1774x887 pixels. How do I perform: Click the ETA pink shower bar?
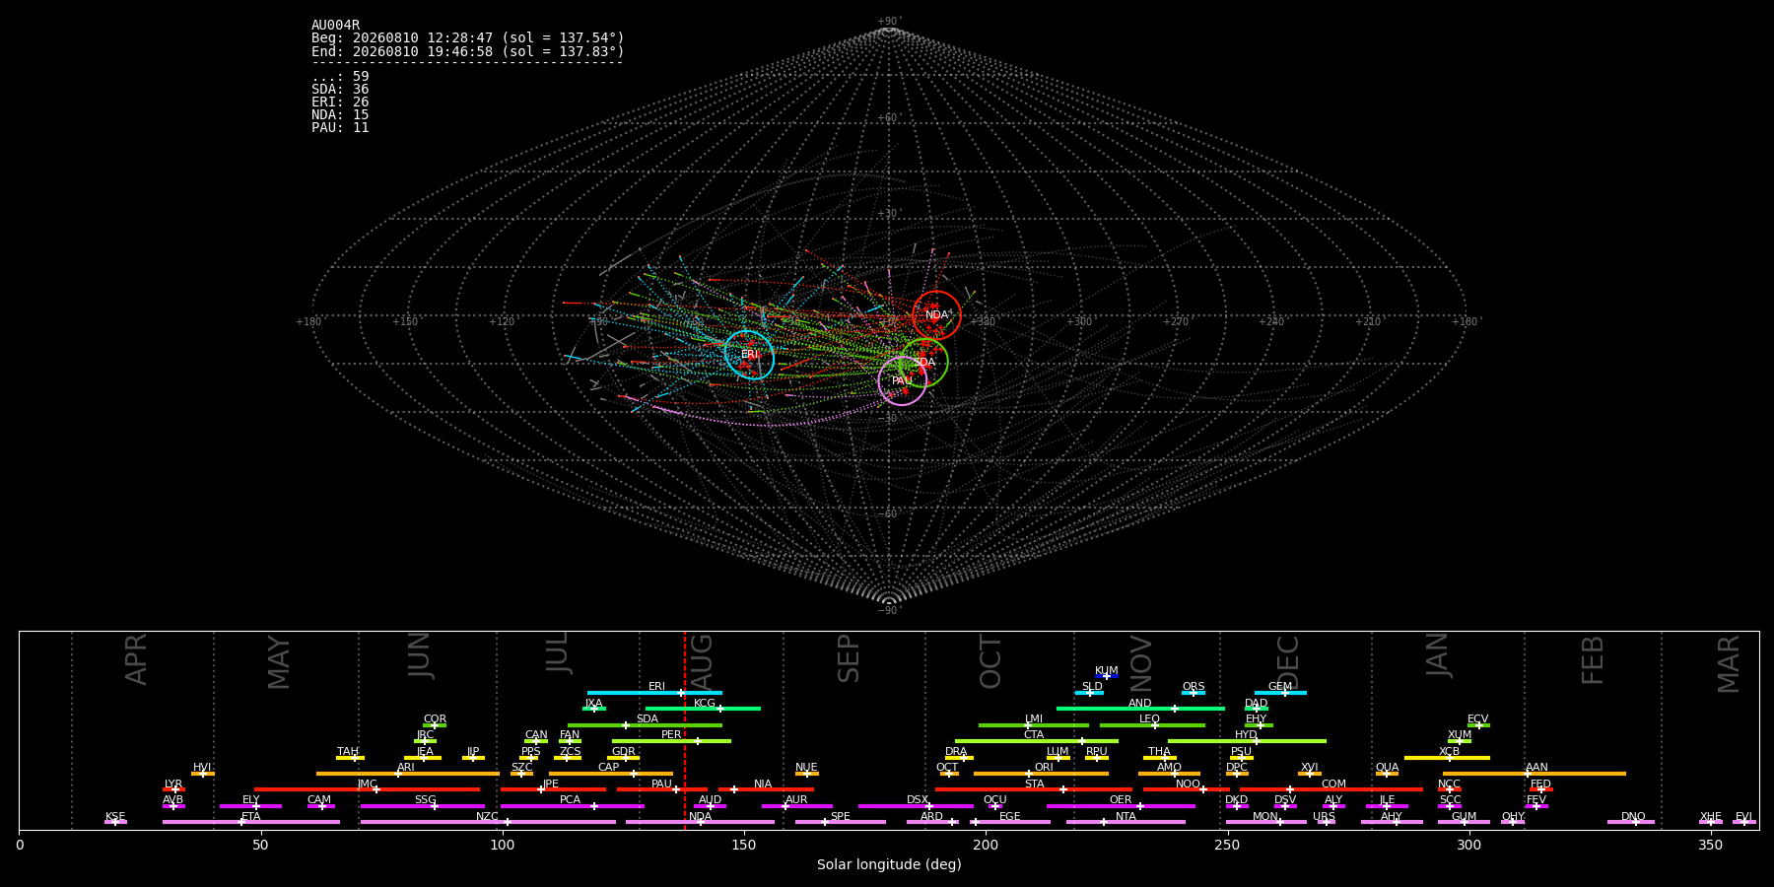point(251,822)
